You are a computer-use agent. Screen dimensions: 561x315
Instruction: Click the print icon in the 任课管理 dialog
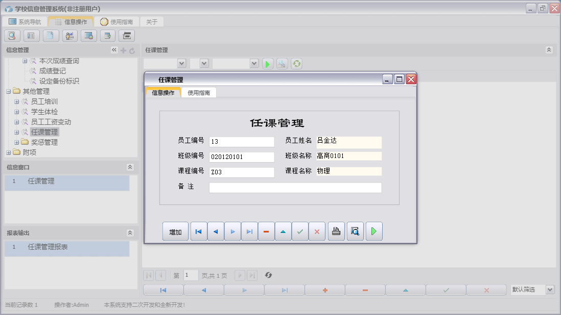tap(336, 231)
